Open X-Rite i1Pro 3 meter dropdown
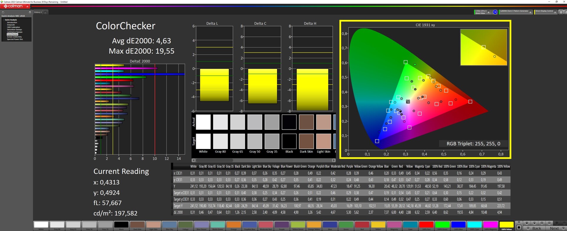Viewport: 567px width, 231px height. (x=489, y=12)
